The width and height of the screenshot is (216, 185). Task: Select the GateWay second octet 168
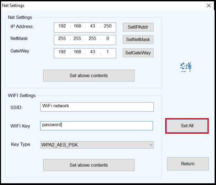77,52
